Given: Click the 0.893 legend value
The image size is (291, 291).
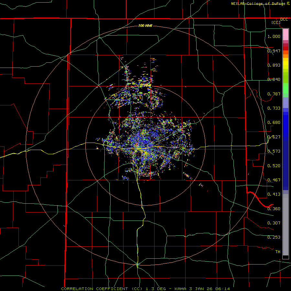Looking at the screenshot, I should [x=274, y=65].
